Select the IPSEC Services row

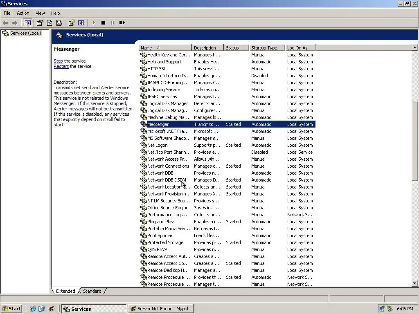227,96
